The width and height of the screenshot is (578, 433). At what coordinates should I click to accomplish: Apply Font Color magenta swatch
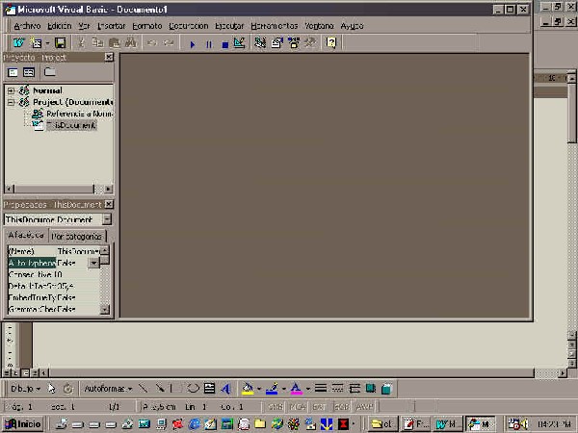point(296,389)
